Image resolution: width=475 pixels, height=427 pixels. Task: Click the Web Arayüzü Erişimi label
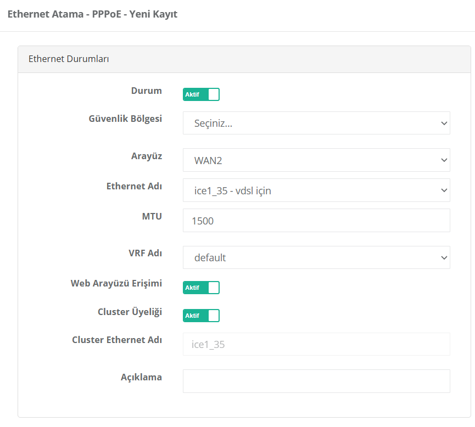(x=116, y=283)
